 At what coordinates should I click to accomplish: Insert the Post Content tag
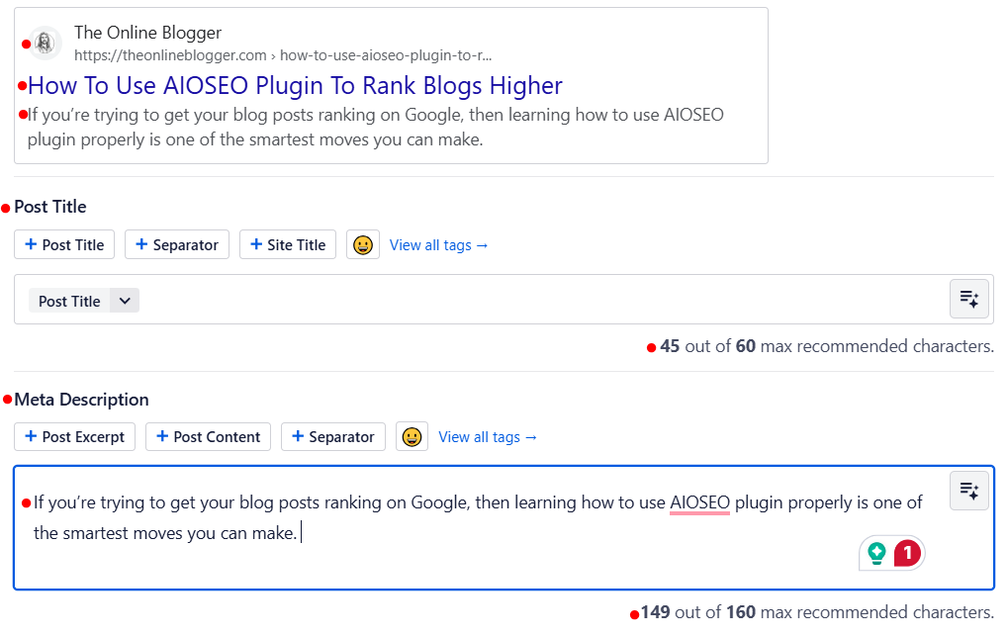[x=208, y=437]
